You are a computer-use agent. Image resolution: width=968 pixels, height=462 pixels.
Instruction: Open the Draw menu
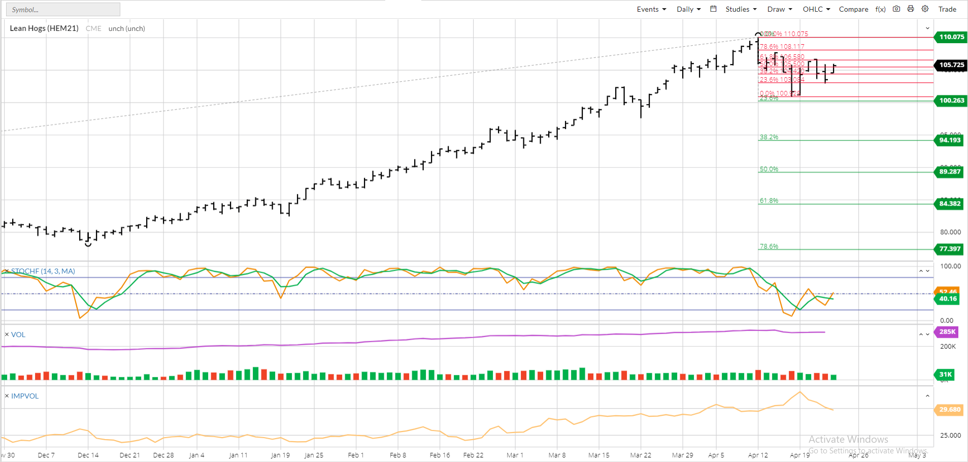point(776,9)
